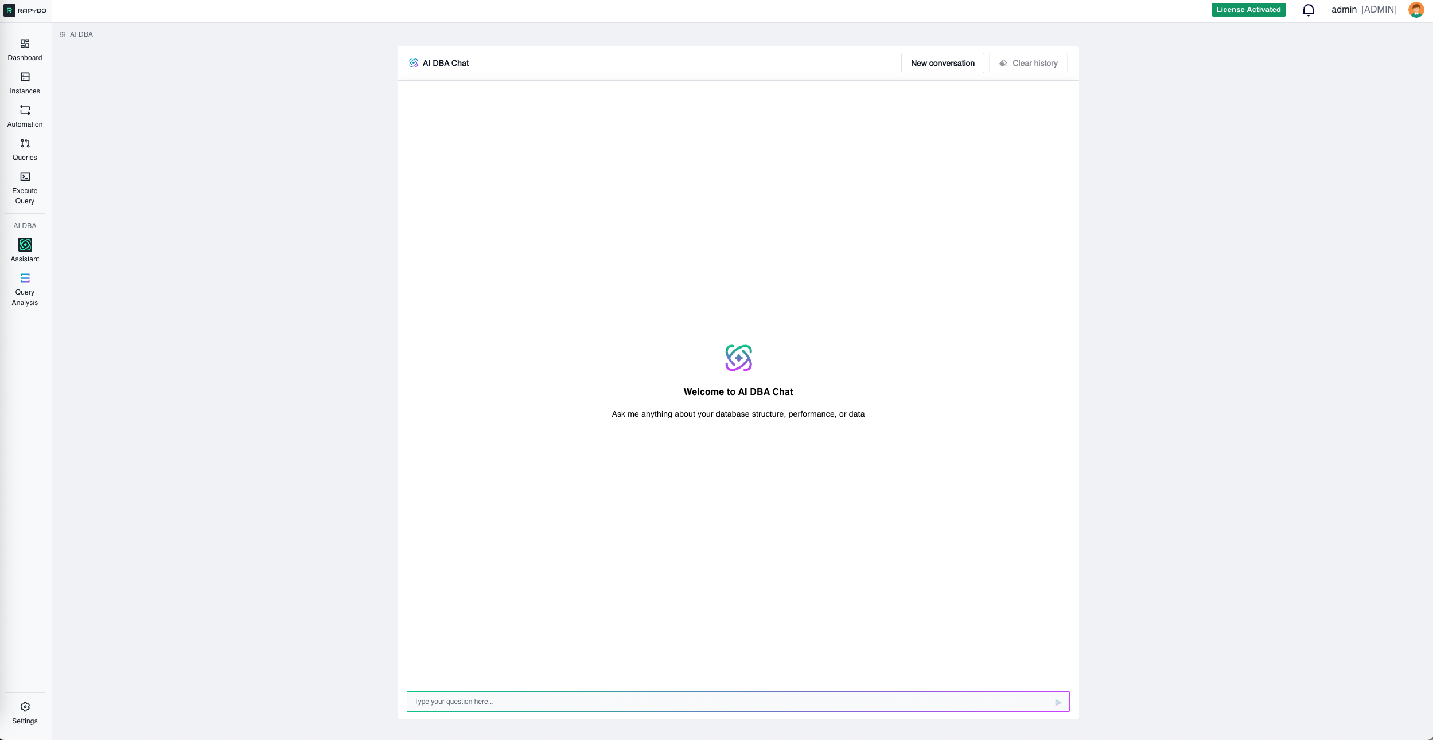The image size is (1433, 740).
Task: Open the Automation section
Action: tap(25, 115)
